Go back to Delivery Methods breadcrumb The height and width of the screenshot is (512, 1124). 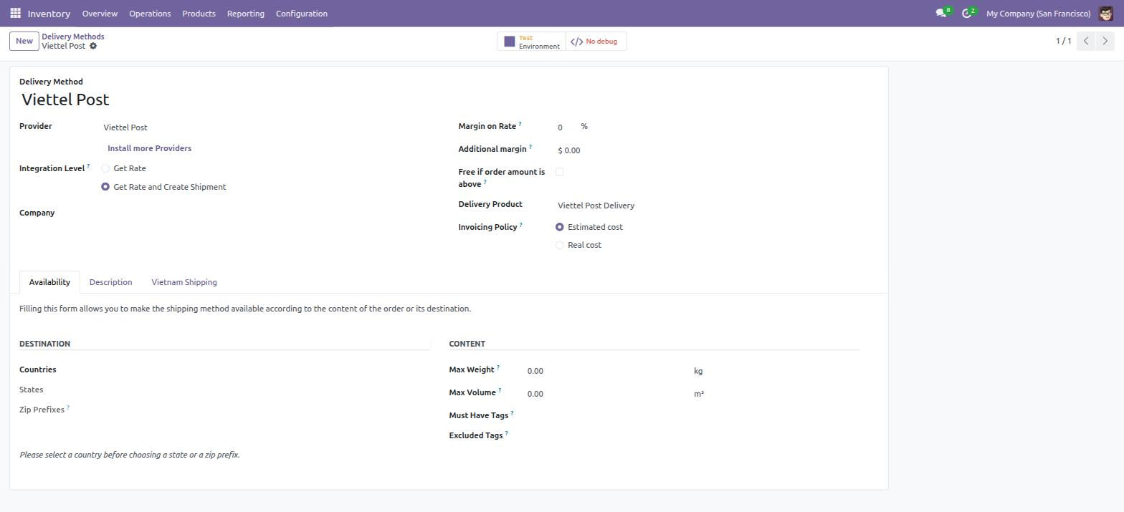(x=73, y=37)
